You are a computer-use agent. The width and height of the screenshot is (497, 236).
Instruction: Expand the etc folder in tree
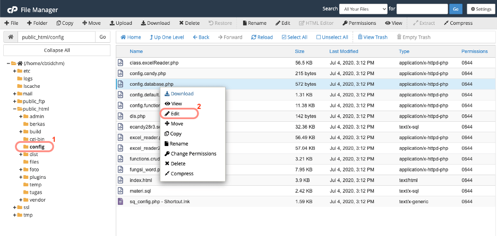[14, 71]
